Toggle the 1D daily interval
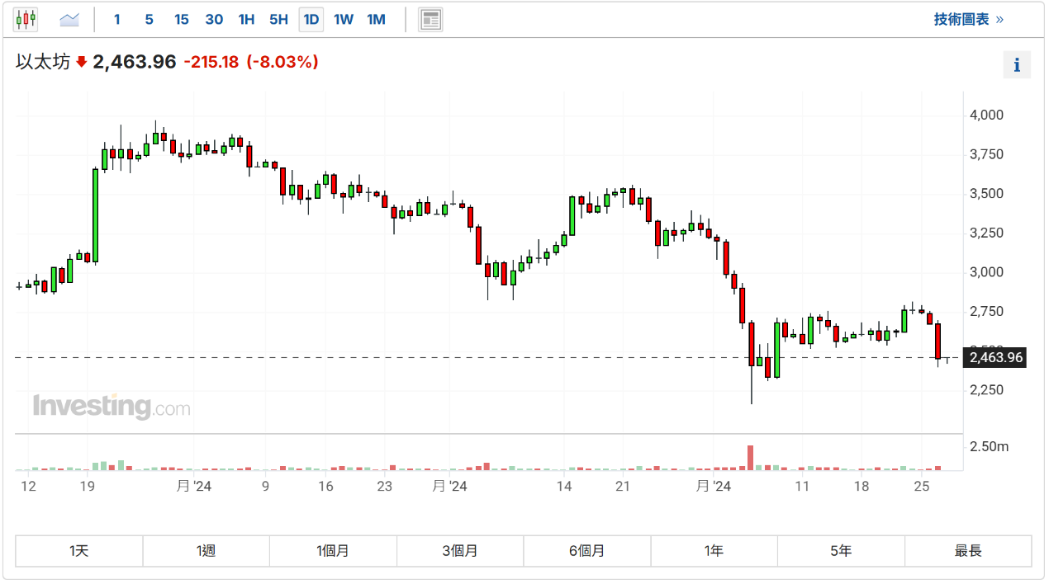Viewport: 1049px width, 584px height. click(311, 19)
